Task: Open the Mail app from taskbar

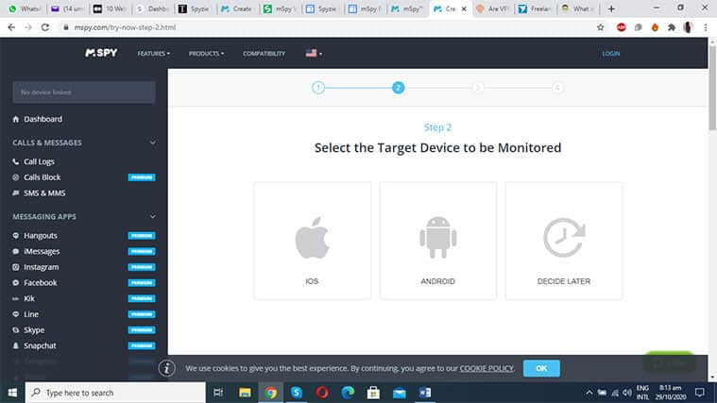Action: coord(400,393)
